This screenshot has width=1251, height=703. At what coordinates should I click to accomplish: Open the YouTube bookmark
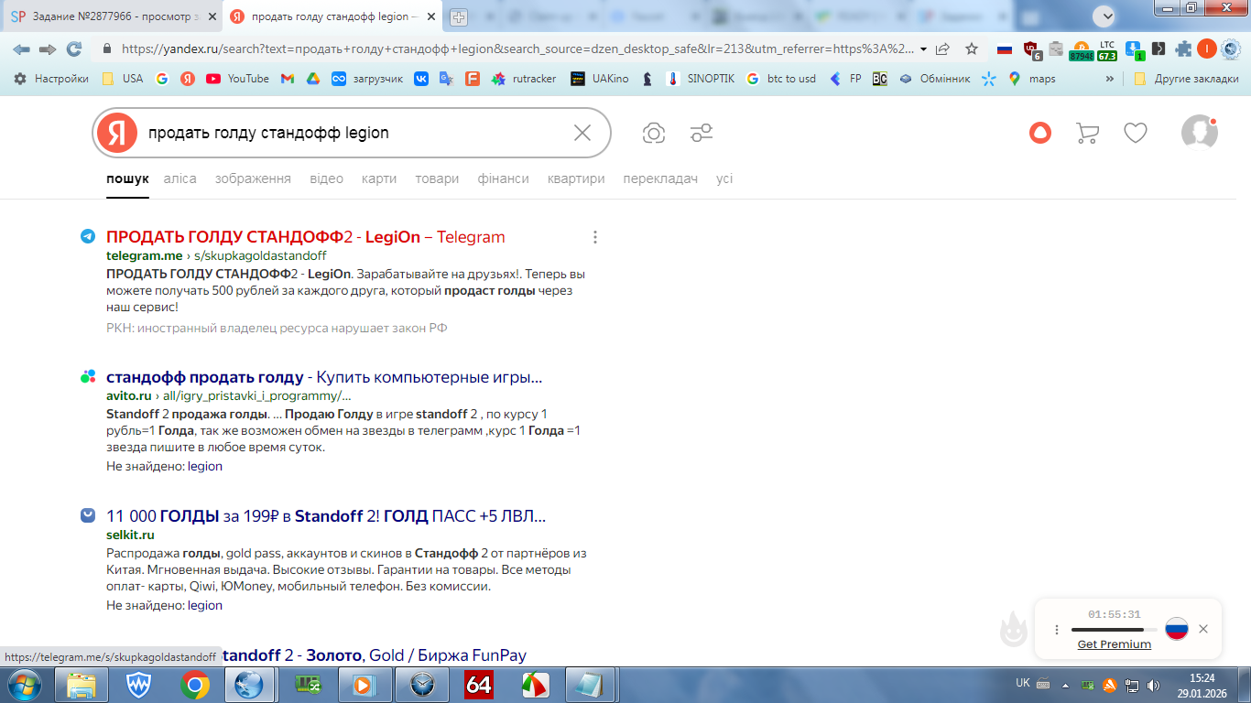pos(238,79)
